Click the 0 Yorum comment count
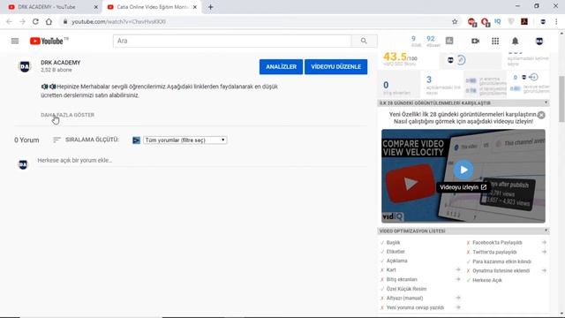This screenshot has width=565, height=318. tap(26, 140)
